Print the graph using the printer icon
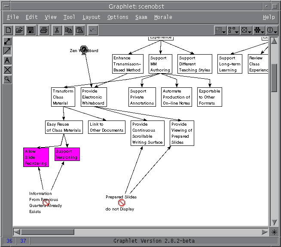The image size is (281, 247). 44,30
